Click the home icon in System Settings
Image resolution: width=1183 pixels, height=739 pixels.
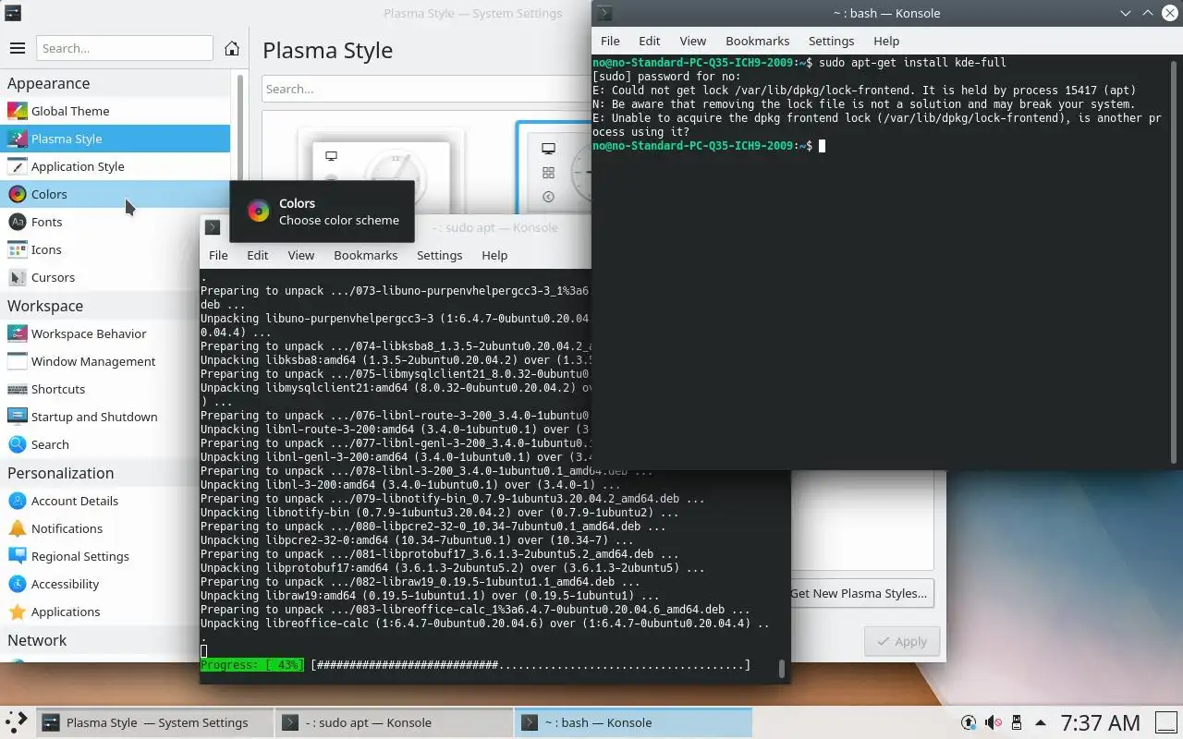232,48
